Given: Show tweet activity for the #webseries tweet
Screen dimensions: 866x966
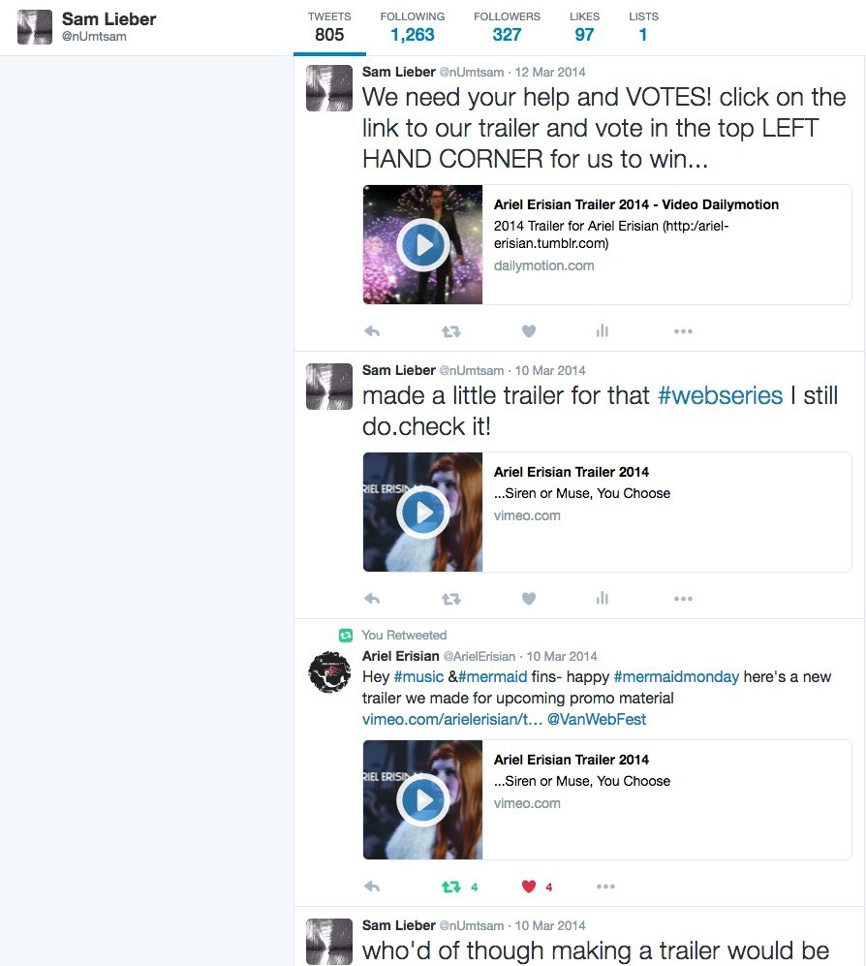Looking at the screenshot, I should pos(603,599).
